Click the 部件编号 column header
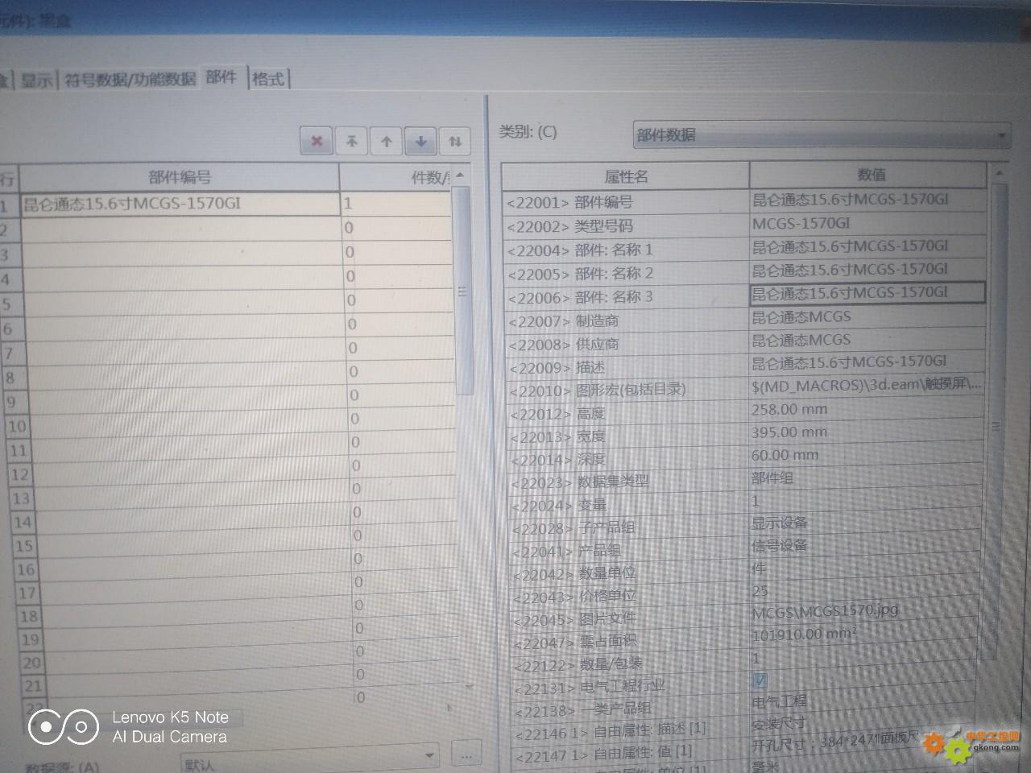1031x773 pixels. 180,177
